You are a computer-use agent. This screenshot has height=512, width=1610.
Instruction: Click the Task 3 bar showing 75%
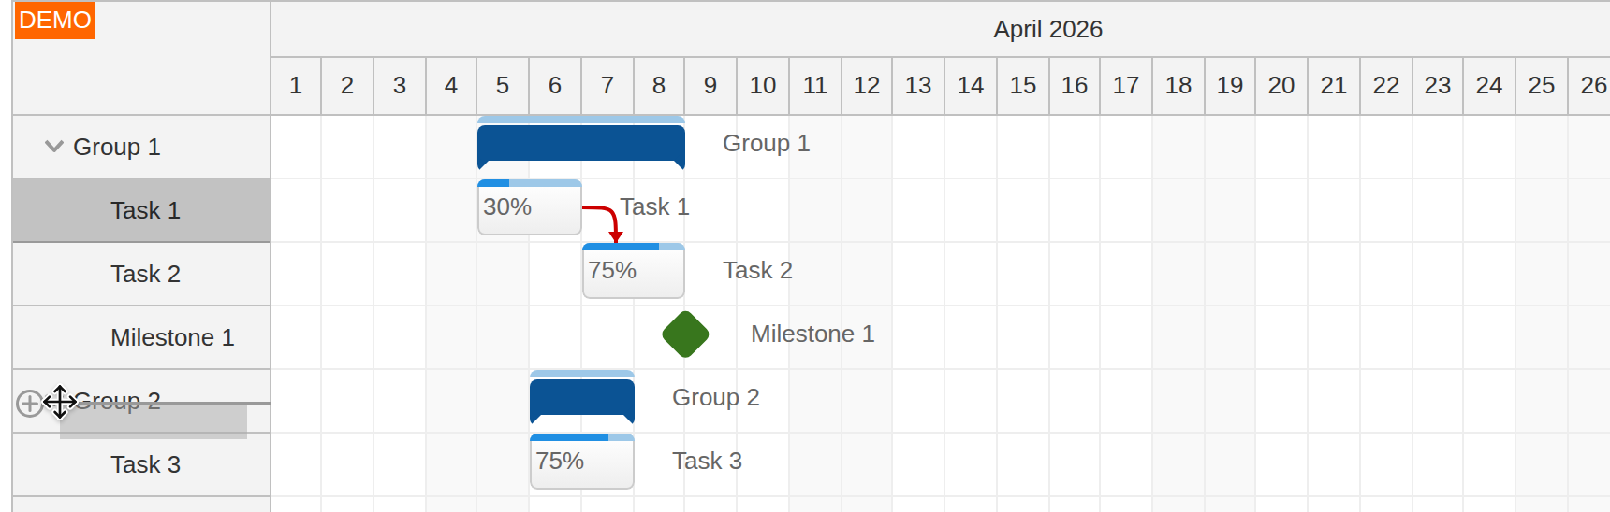581,462
